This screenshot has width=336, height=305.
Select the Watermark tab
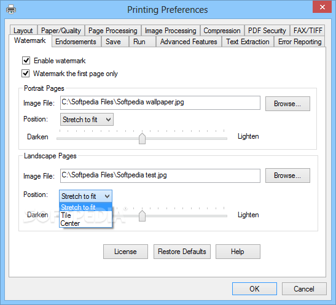30,41
